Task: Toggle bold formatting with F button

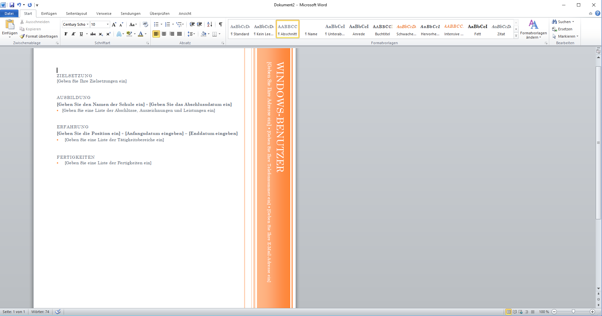Action: click(x=66, y=34)
